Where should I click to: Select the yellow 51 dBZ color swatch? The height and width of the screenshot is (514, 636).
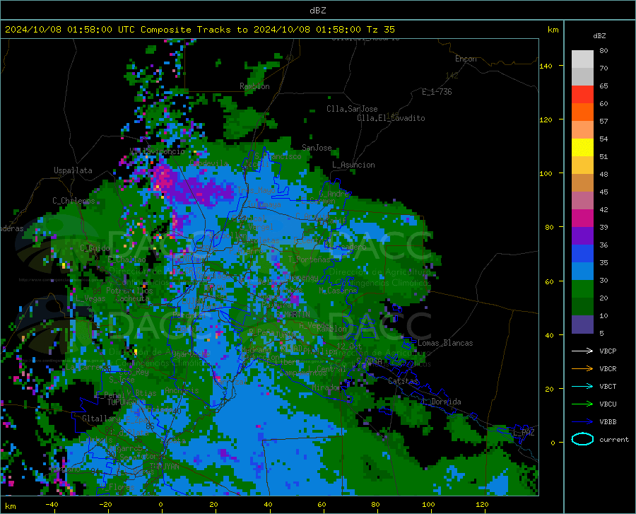(582, 148)
